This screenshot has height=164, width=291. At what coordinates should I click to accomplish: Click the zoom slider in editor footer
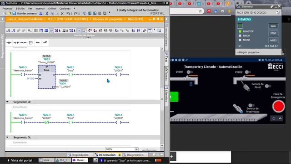coord(149,149)
